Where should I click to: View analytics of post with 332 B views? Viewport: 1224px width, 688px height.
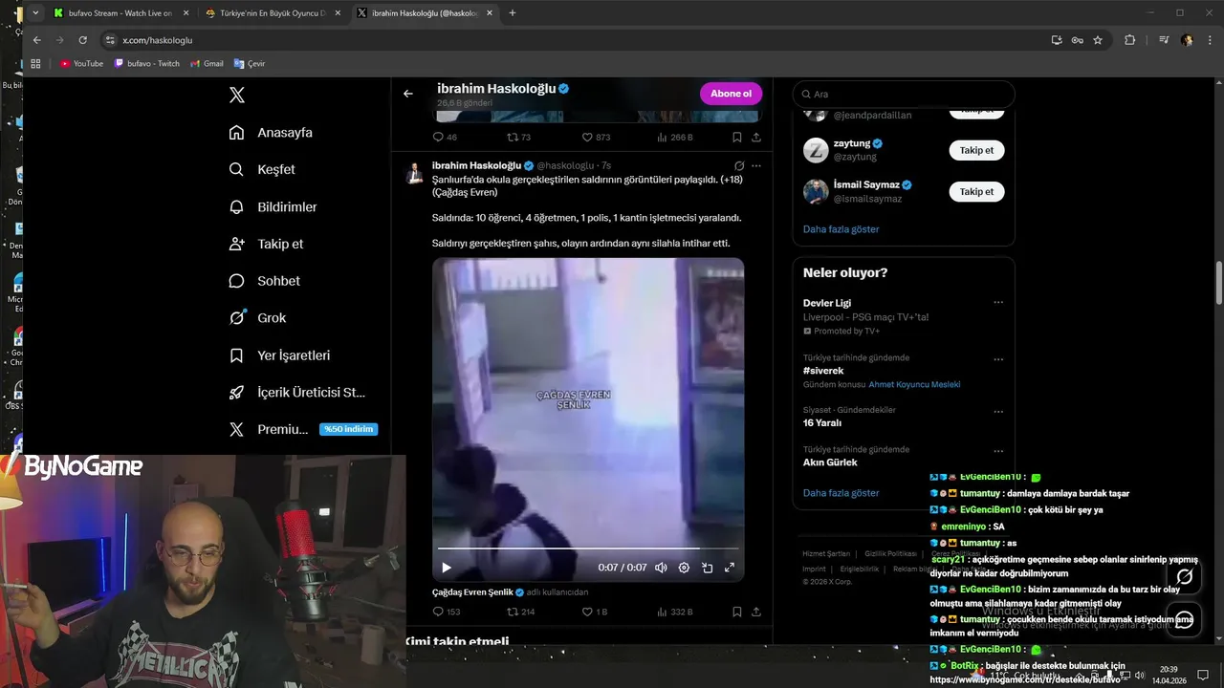(x=674, y=612)
